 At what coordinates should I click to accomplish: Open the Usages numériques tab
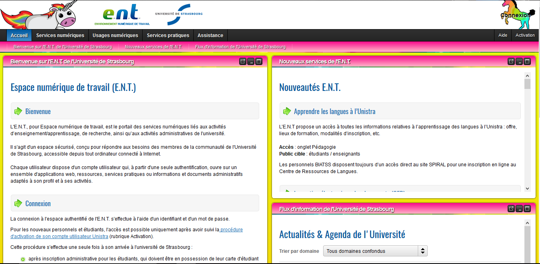tap(115, 35)
